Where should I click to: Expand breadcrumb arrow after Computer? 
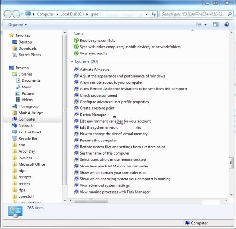point(57,14)
